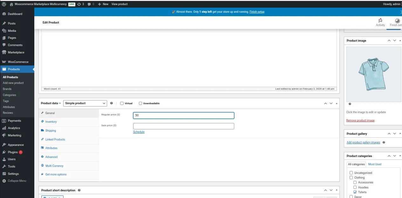Click the help icon next to Product short description
Image resolution: width=402 pixels, height=198 pixels.
pos(79,190)
